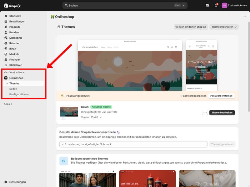Click the Passwort entfernen button
Image resolution: width=250 pixels, height=187 pixels.
click(221, 96)
